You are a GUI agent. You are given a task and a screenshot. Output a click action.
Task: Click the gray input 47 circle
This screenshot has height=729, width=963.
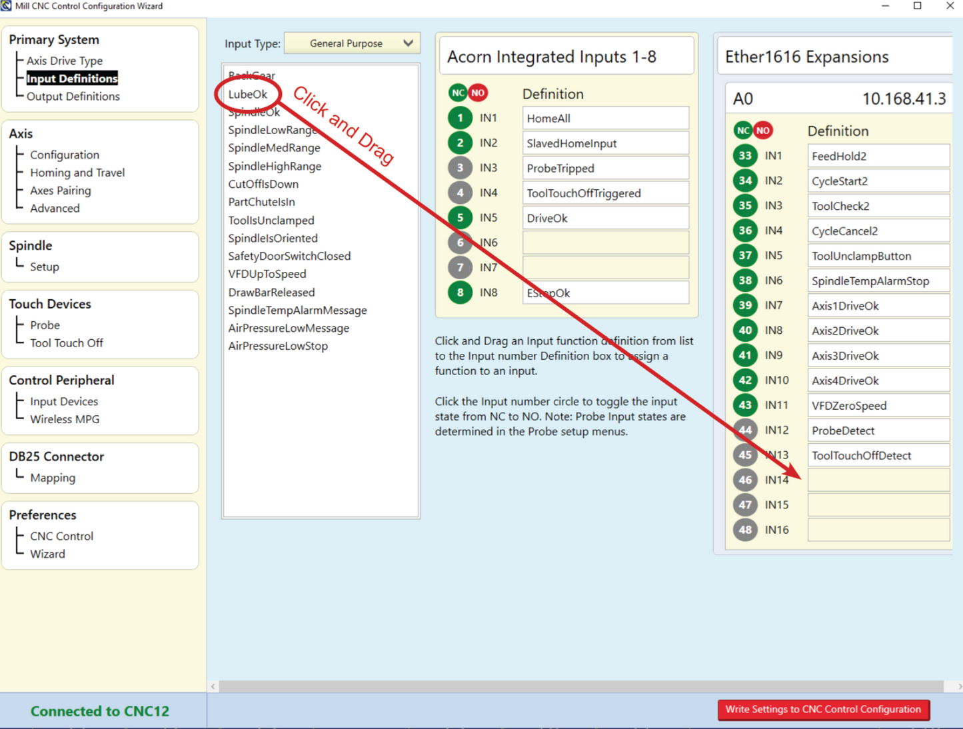[x=745, y=505]
